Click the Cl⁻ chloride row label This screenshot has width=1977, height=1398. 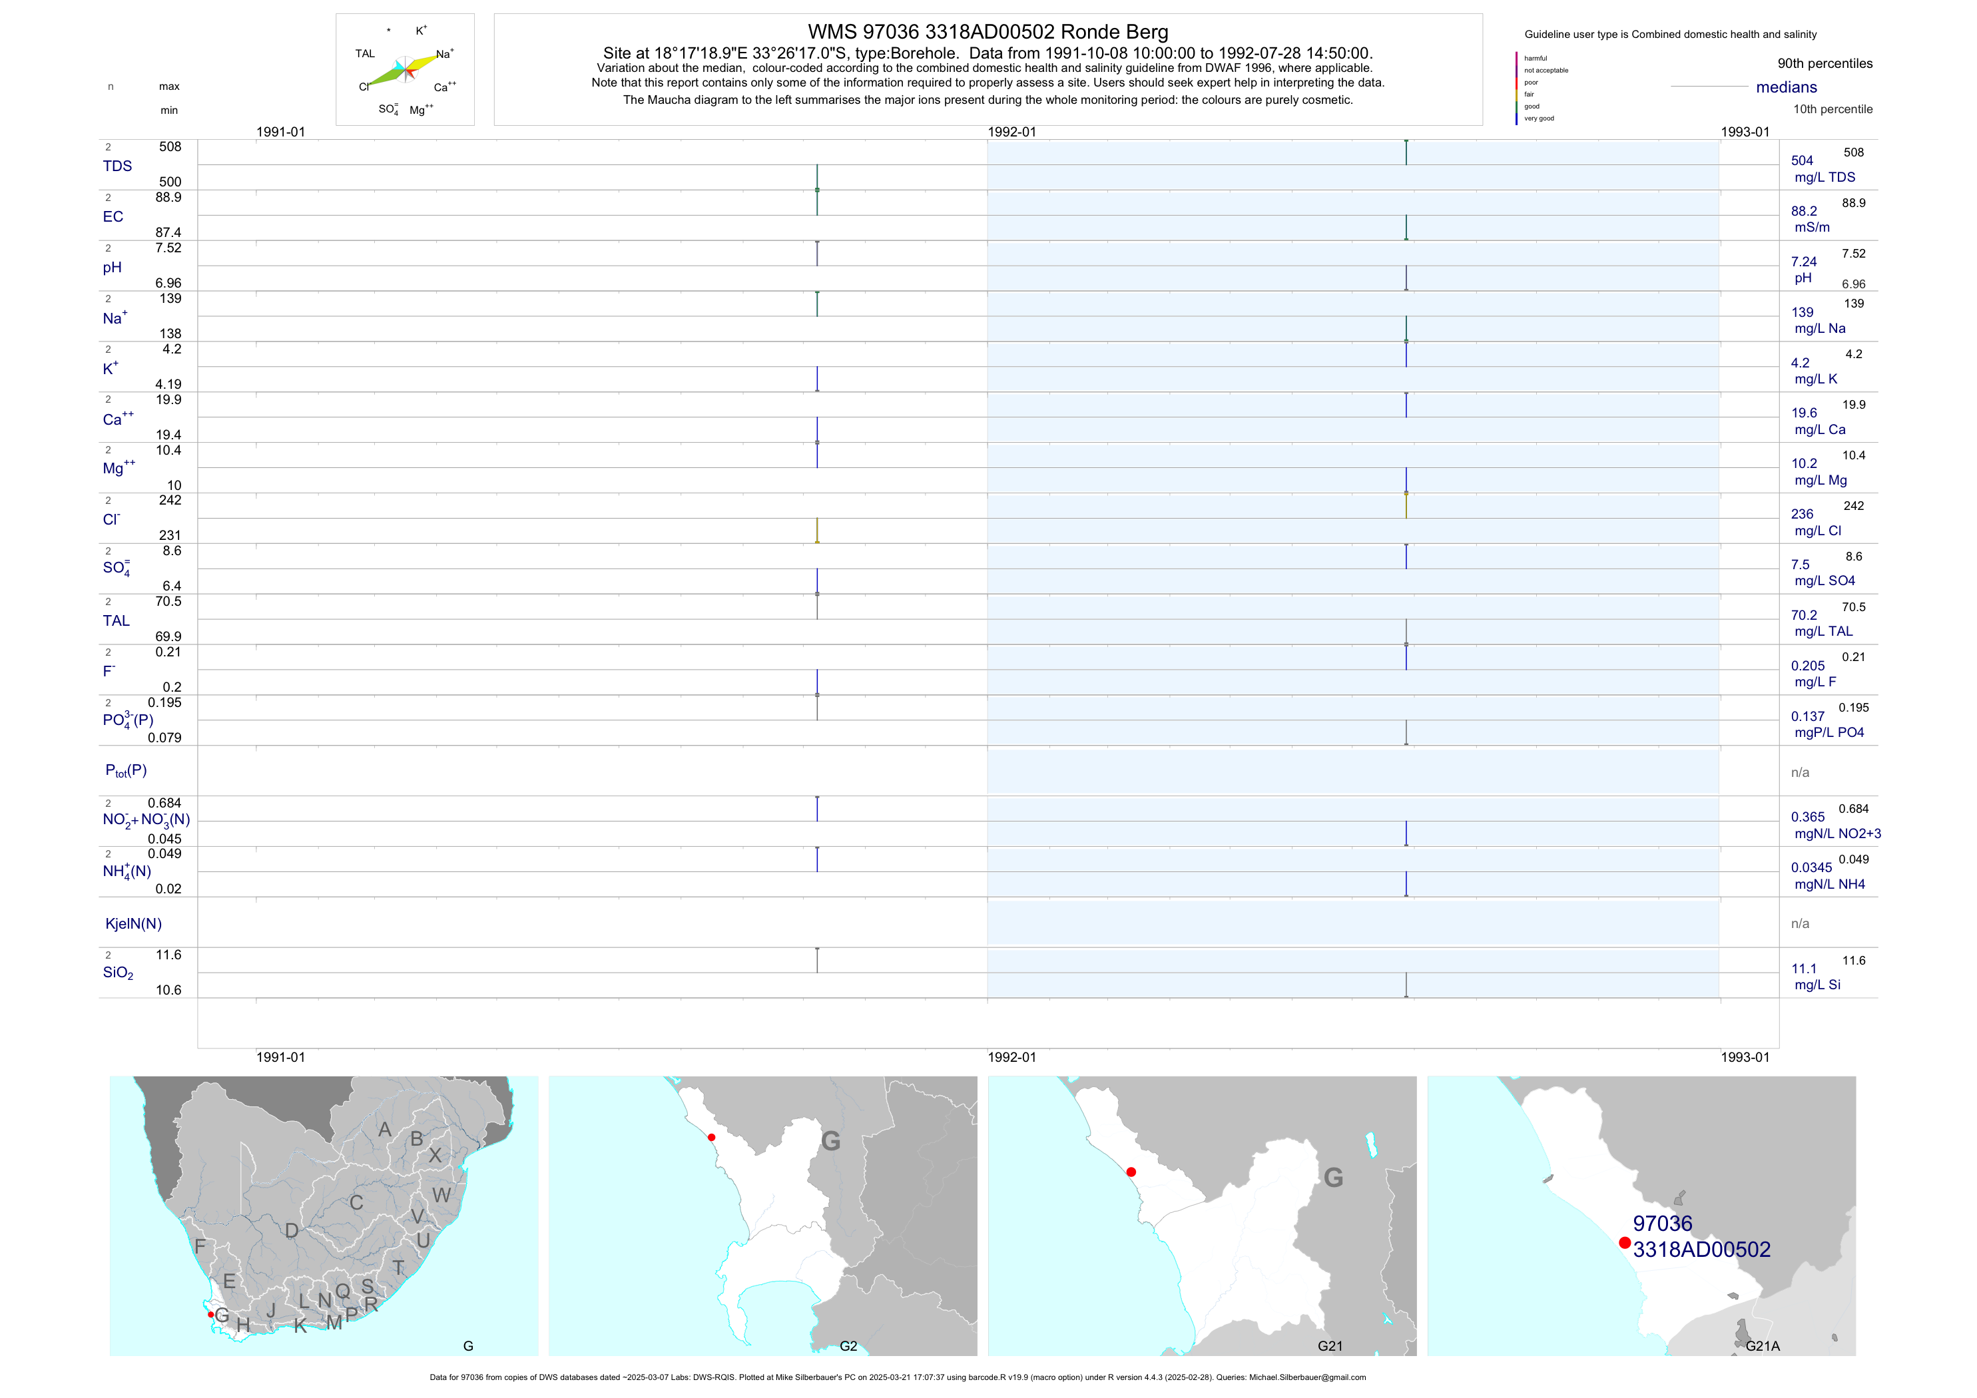click(111, 520)
